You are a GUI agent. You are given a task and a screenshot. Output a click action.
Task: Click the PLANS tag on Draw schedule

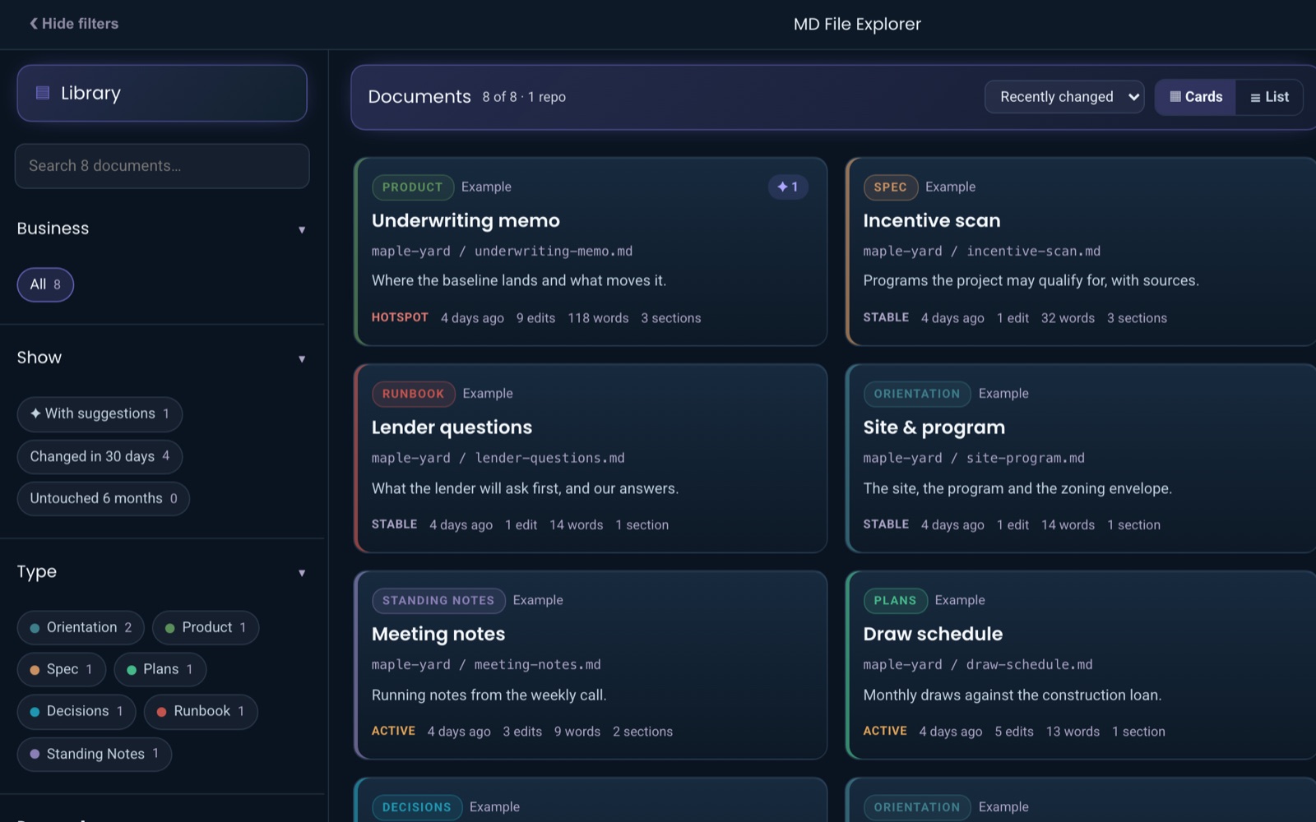895,600
